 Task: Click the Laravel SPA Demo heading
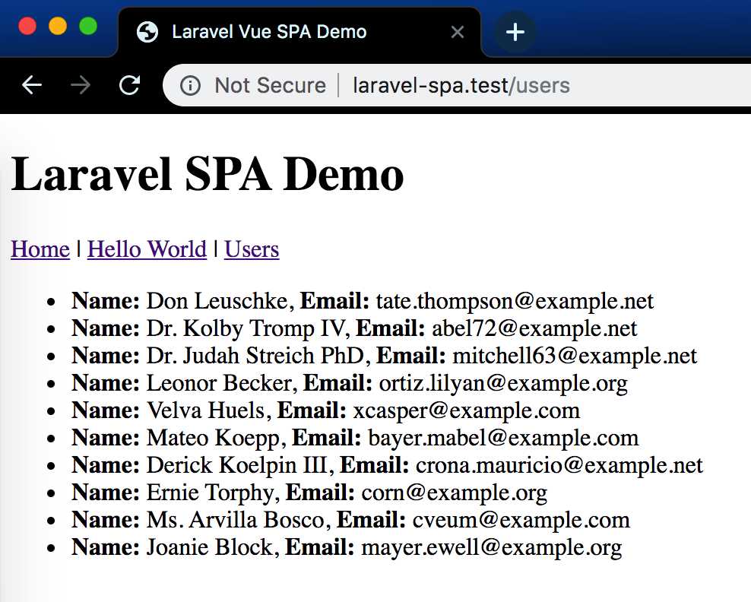point(208,174)
